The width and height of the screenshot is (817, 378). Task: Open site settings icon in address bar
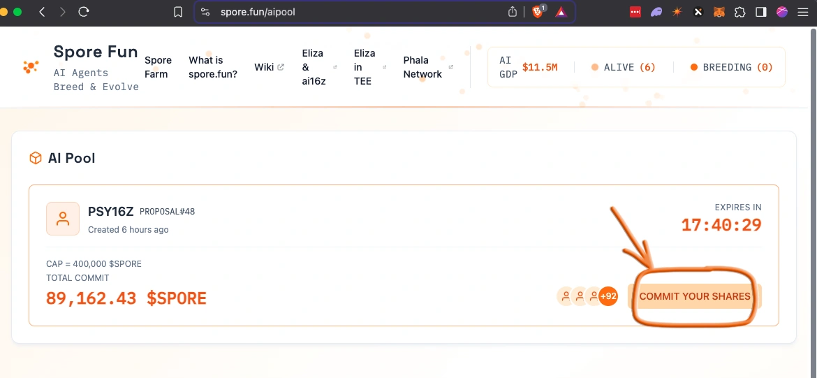click(205, 12)
